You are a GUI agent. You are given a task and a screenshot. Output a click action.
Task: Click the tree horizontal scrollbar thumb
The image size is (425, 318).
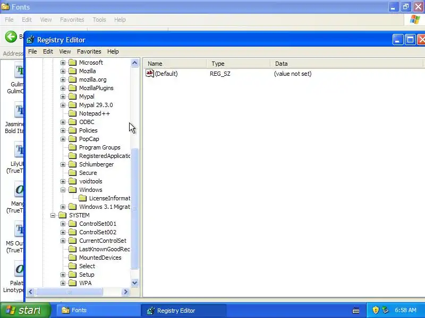69,292
